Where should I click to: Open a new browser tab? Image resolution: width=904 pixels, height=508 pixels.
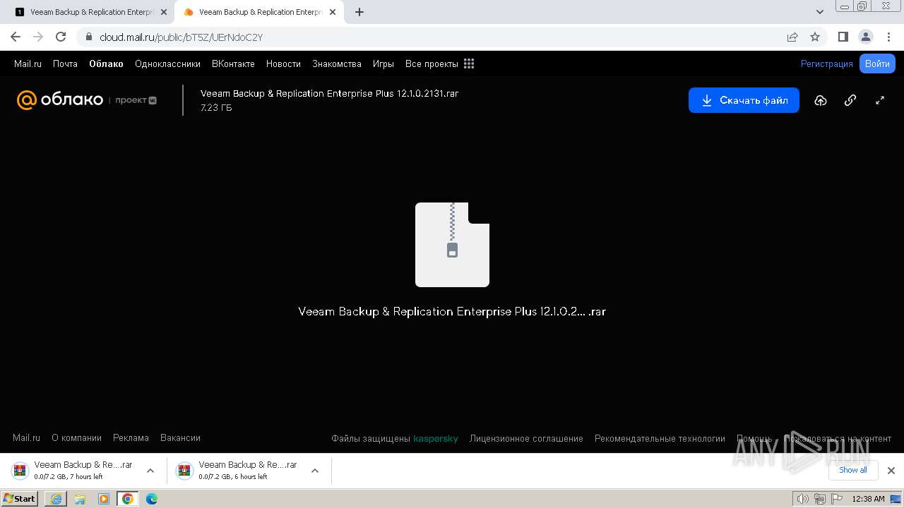tap(359, 12)
